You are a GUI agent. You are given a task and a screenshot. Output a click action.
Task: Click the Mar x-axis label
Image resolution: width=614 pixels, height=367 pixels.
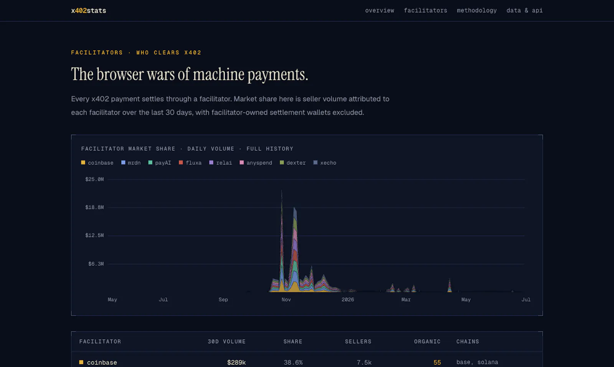406,300
